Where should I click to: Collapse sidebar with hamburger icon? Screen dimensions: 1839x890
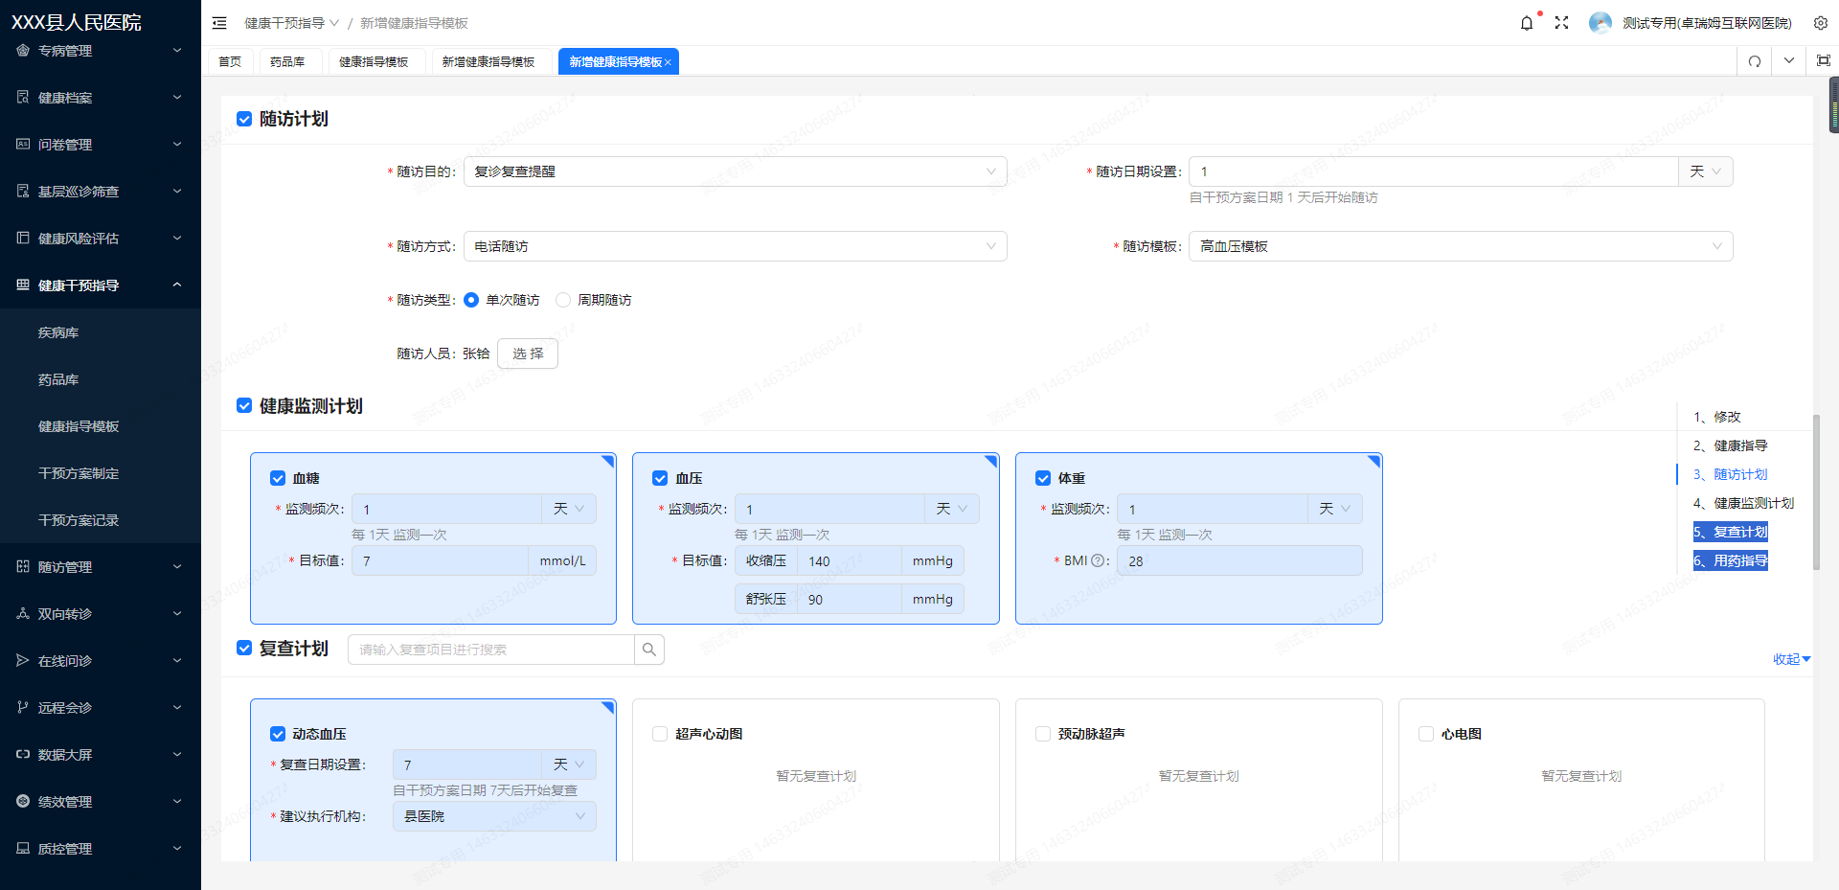(x=219, y=23)
